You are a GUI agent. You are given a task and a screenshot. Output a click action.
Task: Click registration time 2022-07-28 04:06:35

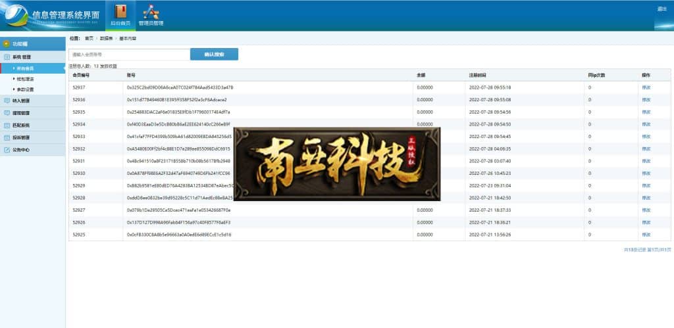coord(490,149)
